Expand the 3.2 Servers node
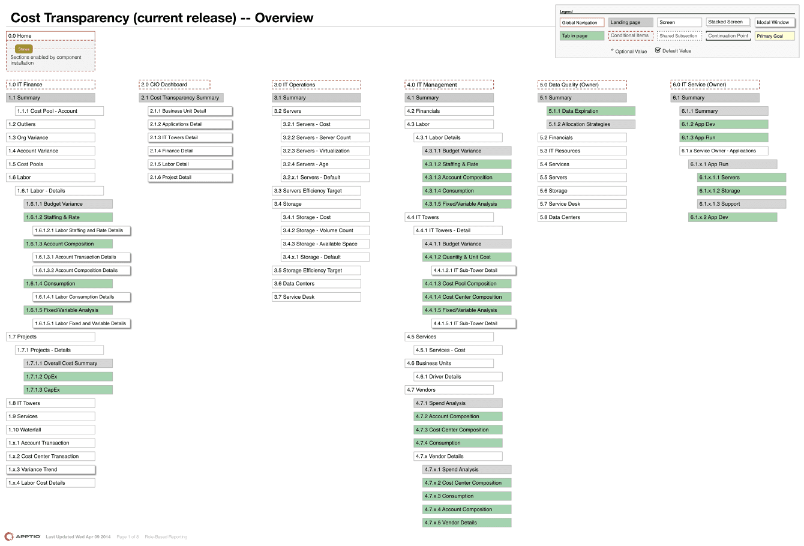The image size is (804, 546). coord(316,111)
